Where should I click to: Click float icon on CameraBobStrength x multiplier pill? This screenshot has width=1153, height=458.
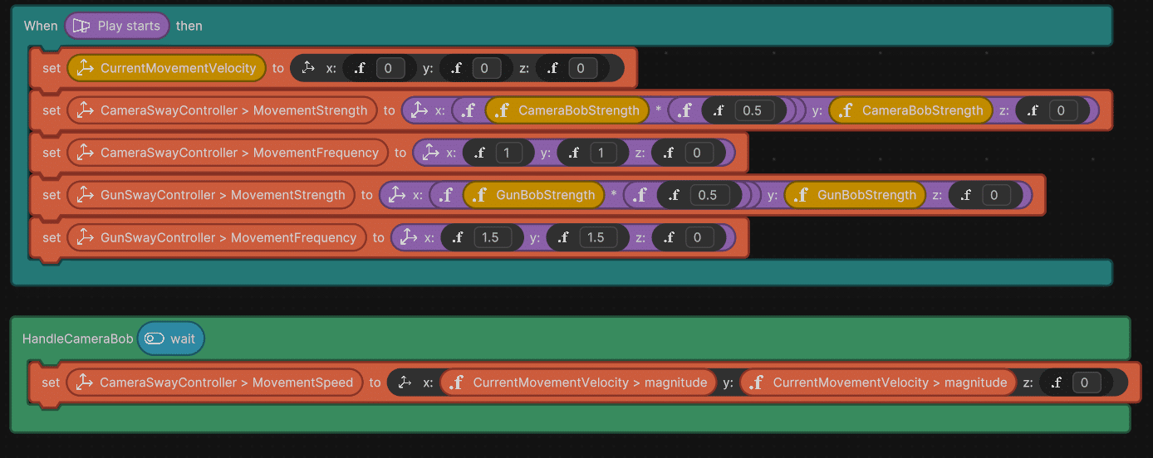(503, 110)
